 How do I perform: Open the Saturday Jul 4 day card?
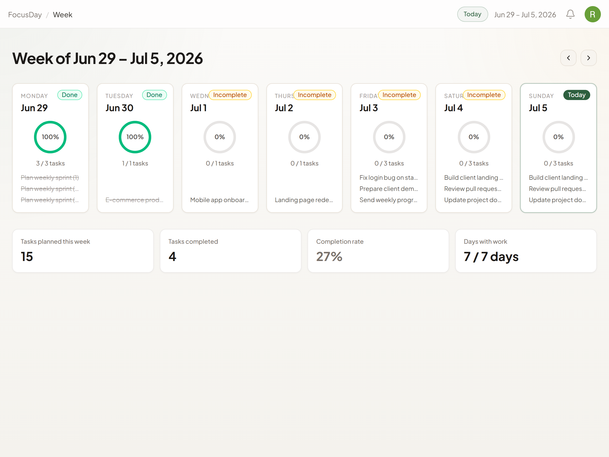(473, 148)
